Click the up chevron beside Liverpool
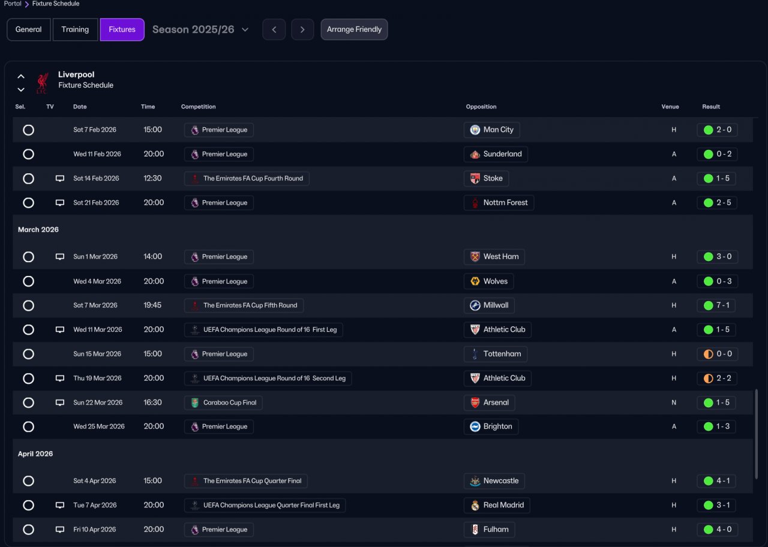The height and width of the screenshot is (547, 768). tap(21, 76)
